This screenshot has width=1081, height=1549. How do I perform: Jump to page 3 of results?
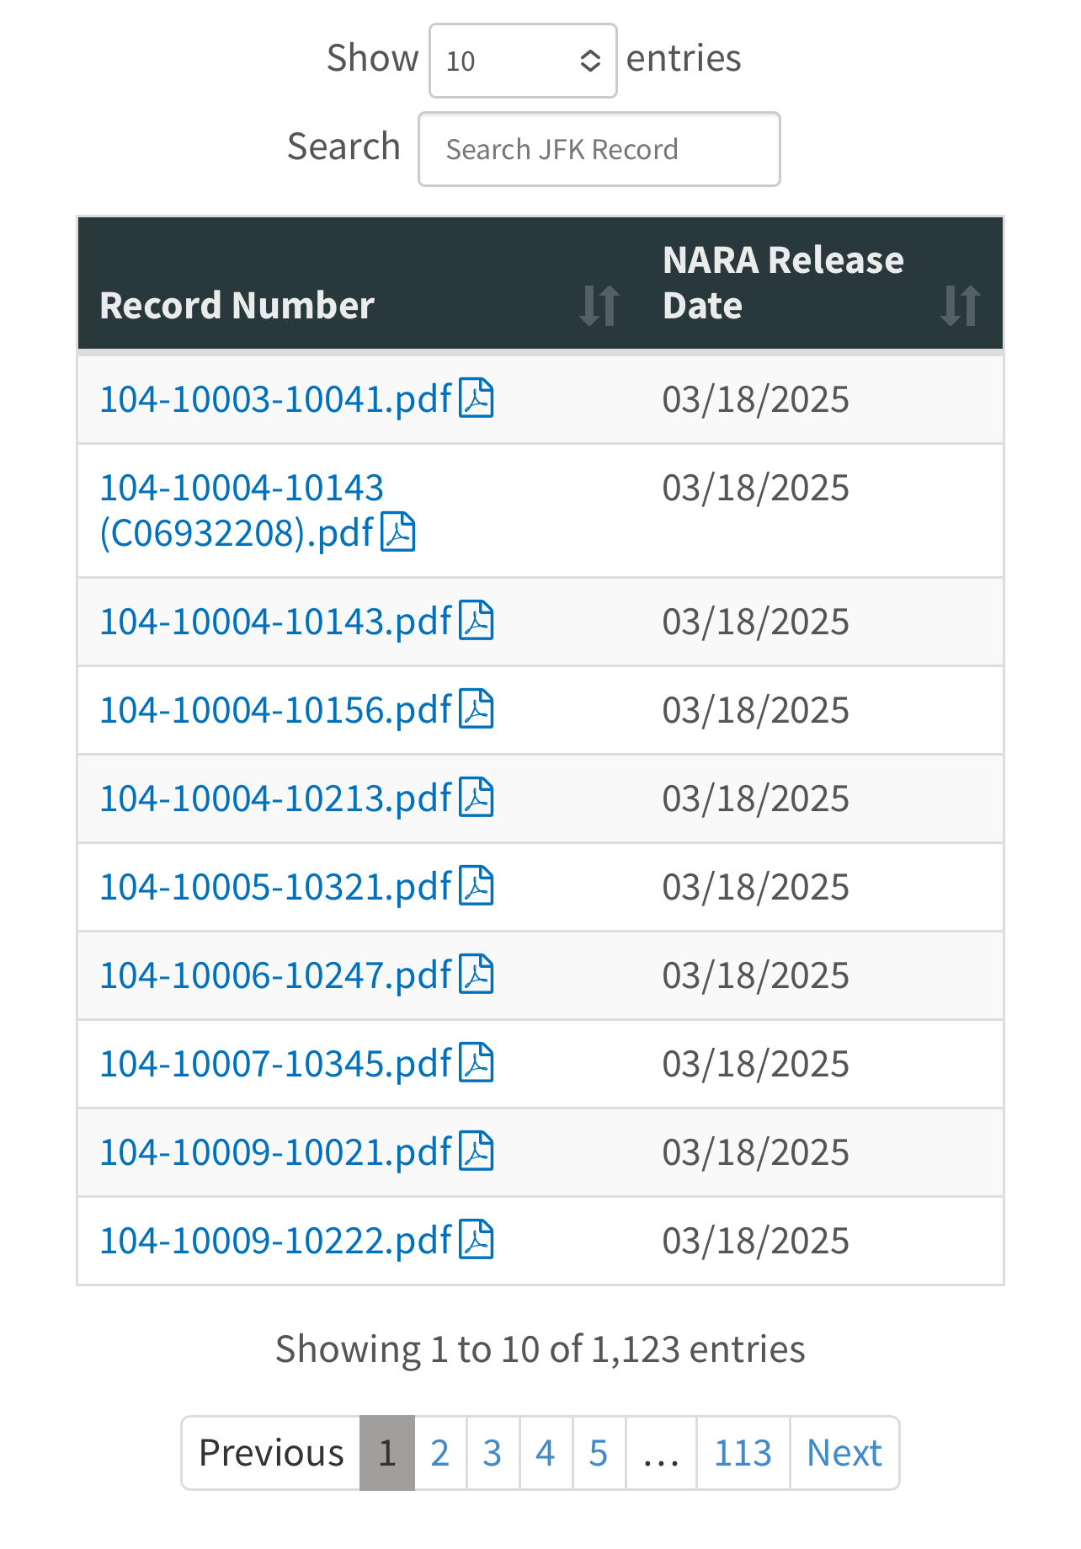[493, 1453]
